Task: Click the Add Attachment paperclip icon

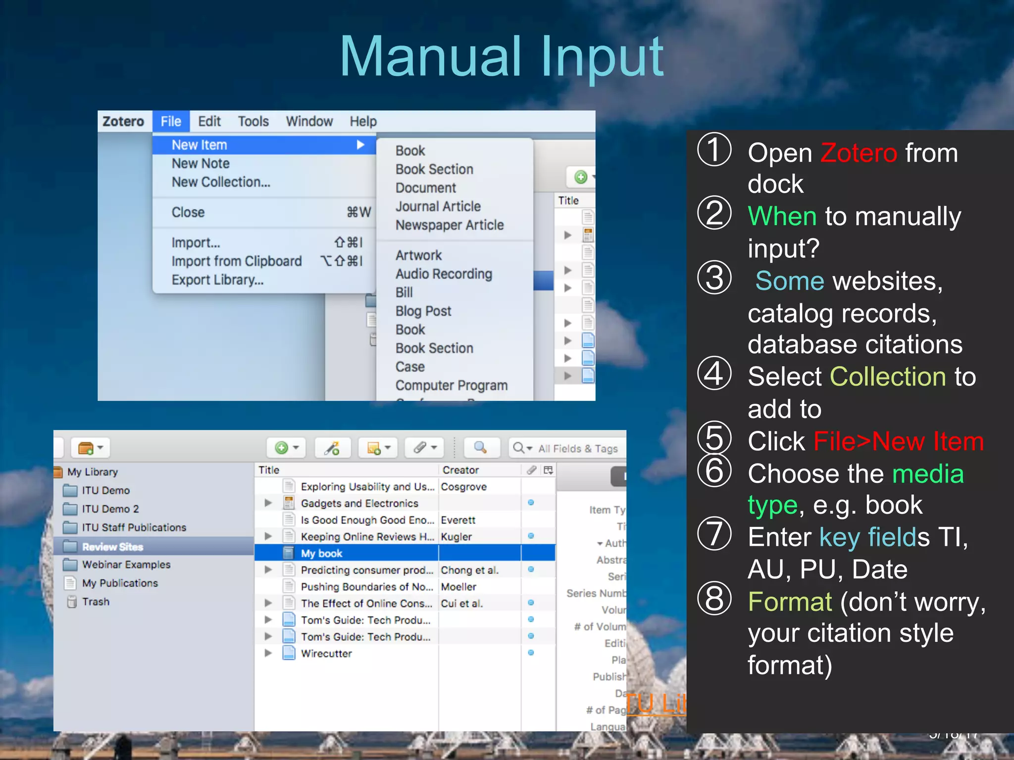Action: coord(420,448)
